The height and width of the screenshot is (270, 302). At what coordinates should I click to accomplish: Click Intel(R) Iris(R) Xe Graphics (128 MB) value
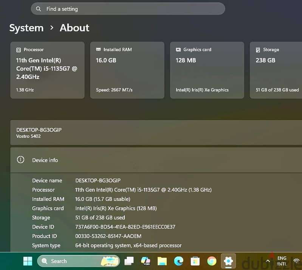click(116, 208)
